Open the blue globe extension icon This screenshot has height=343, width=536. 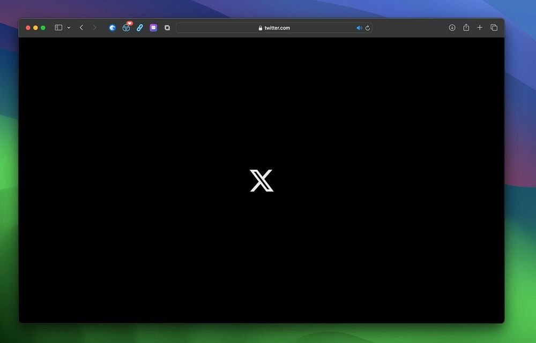point(112,28)
